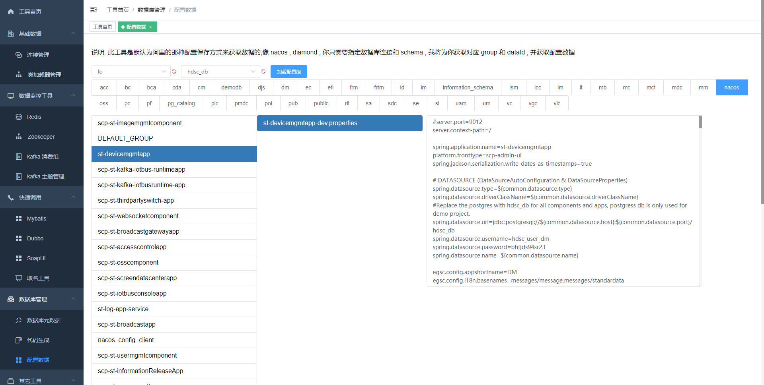Select the demodb schema tab
Image resolution: width=764 pixels, height=385 pixels.
tap(232, 87)
